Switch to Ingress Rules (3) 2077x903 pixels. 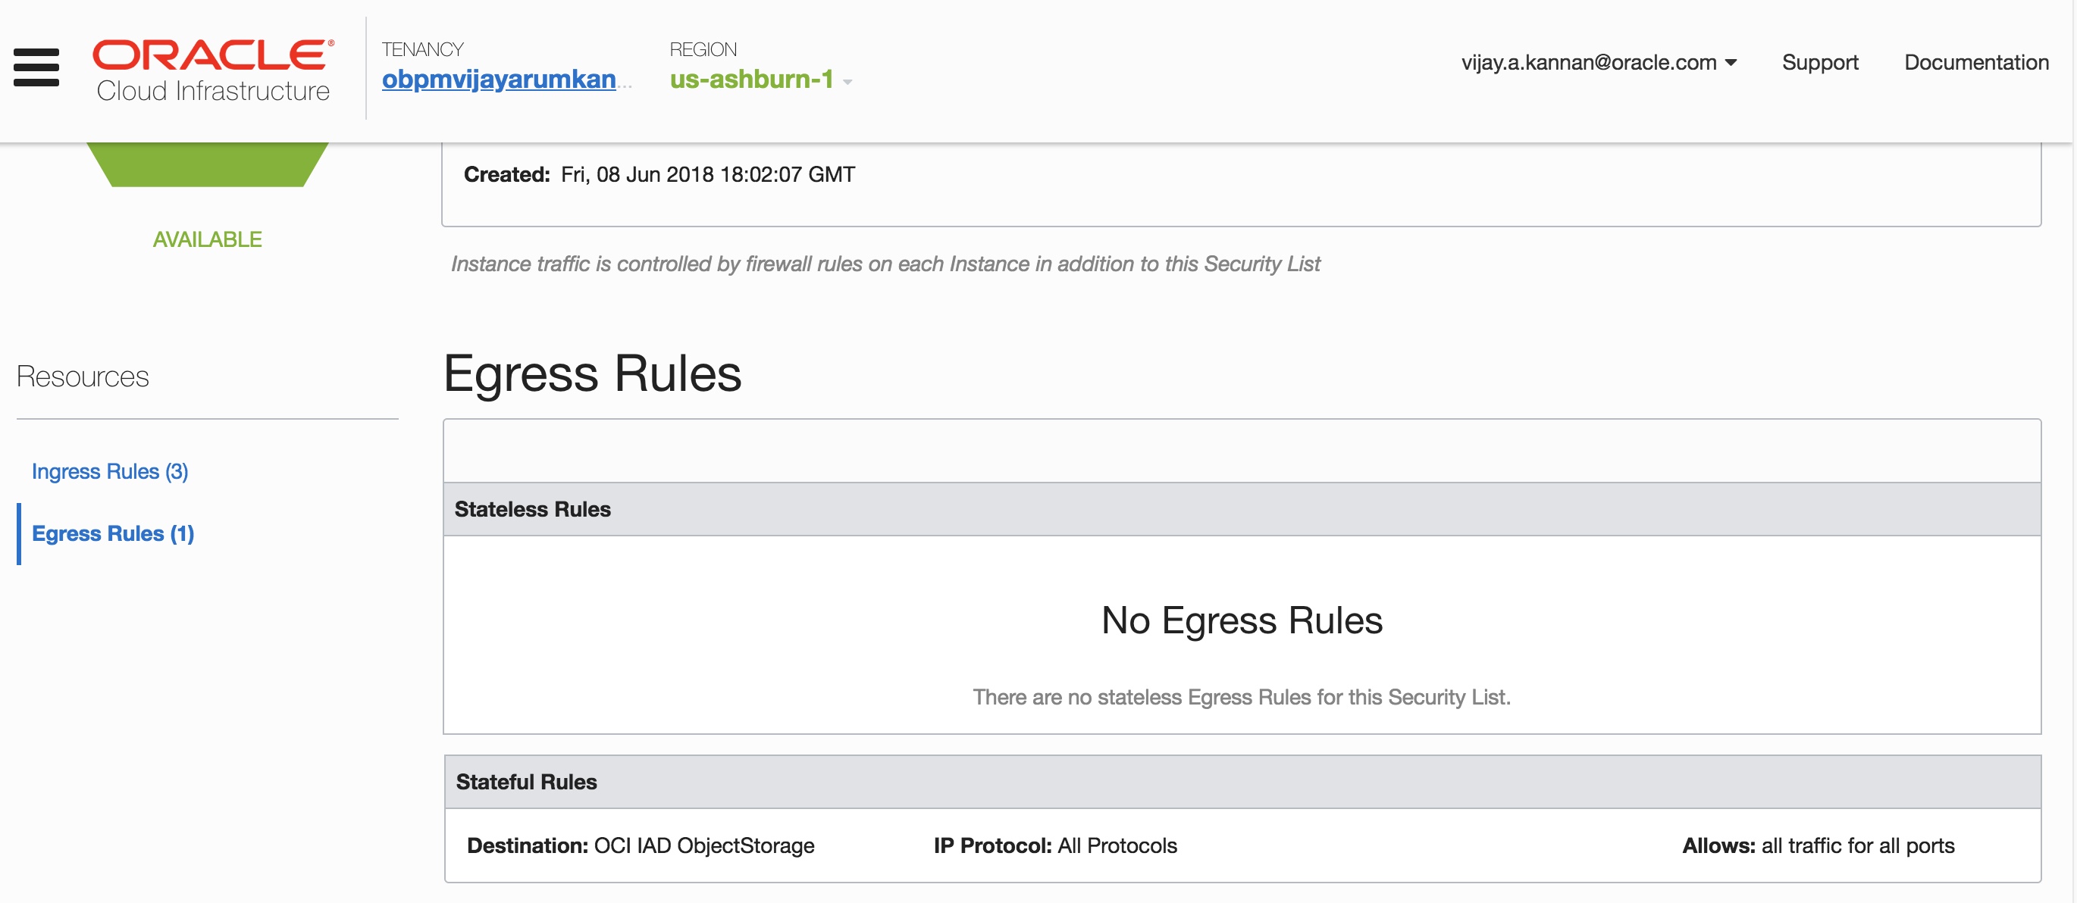point(110,471)
